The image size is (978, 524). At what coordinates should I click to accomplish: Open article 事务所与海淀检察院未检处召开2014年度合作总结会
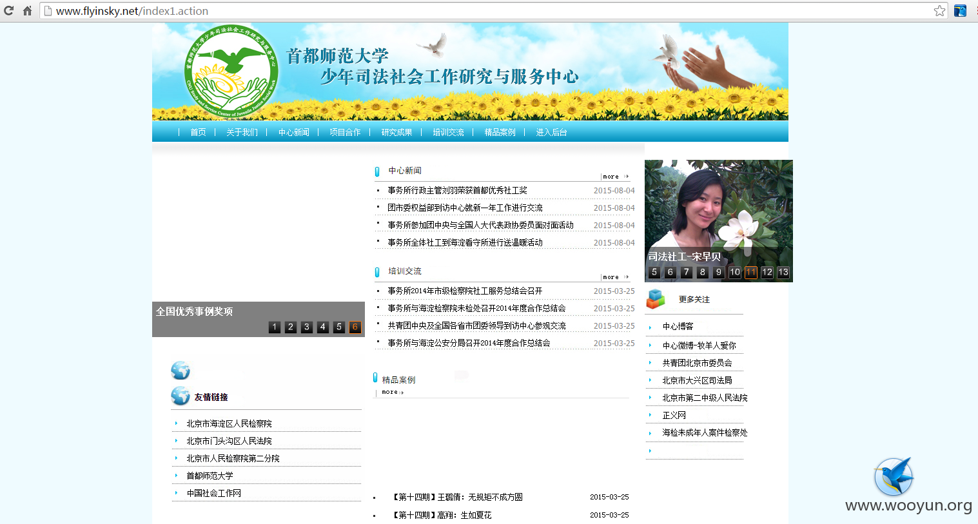click(x=476, y=308)
